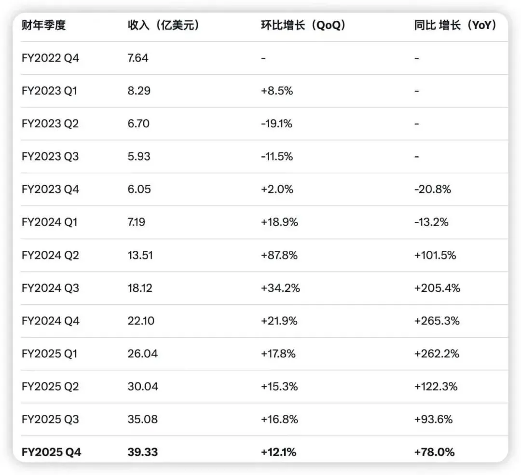This screenshot has width=521, height=475.
Task: Click the bold +78.0% YoY cell
Action: (x=434, y=452)
